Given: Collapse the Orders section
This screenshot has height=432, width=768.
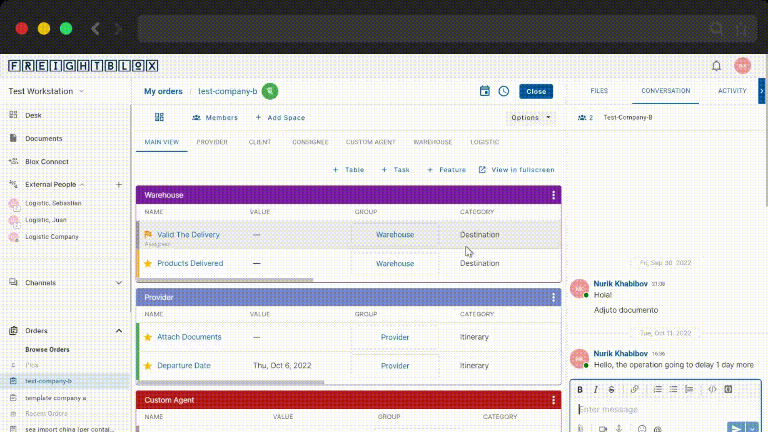Looking at the screenshot, I should pos(119,330).
